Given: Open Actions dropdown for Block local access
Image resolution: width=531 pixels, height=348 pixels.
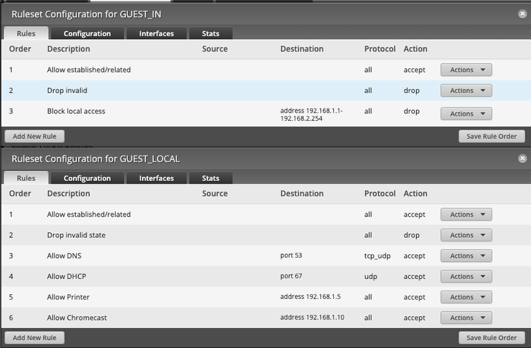Looking at the screenshot, I should pos(466,113).
